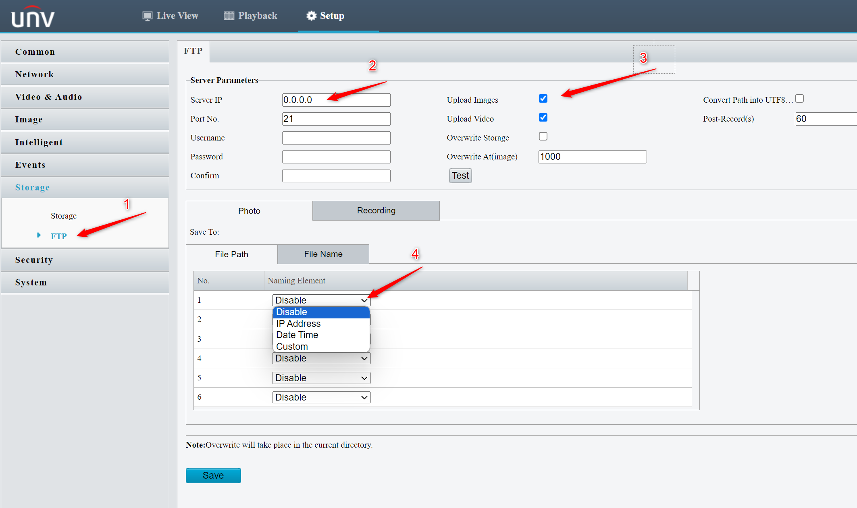This screenshot has height=508, width=857.
Task: Save the FTP settings
Action: pyautogui.click(x=213, y=475)
